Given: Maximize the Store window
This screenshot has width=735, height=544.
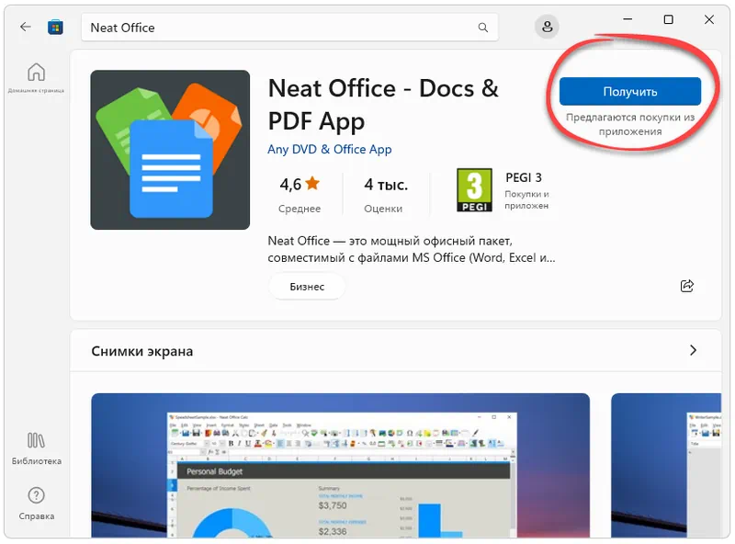Looking at the screenshot, I should pos(669,19).
